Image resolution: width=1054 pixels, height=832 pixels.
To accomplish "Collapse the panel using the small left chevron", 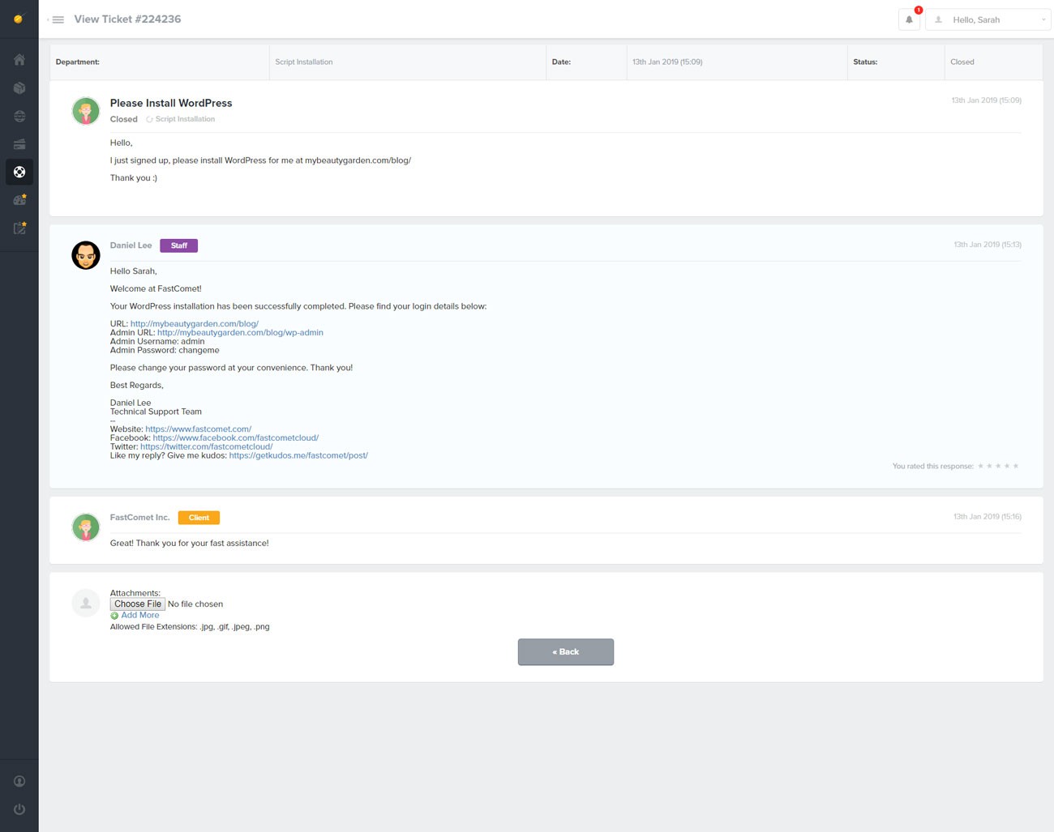I will pos(46,19).
